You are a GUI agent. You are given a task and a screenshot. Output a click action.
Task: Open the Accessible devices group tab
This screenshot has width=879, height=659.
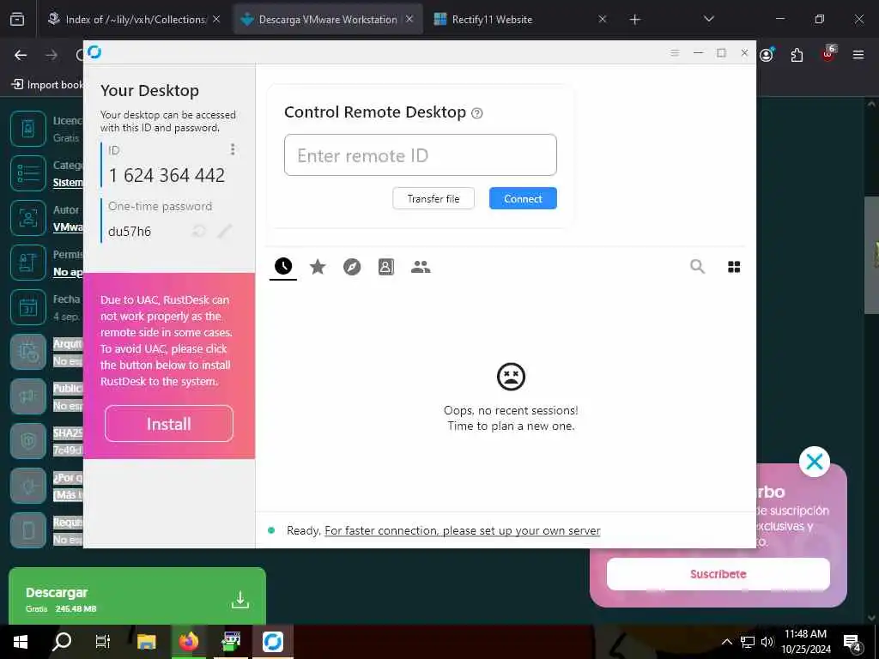click(x=421, y=267)
